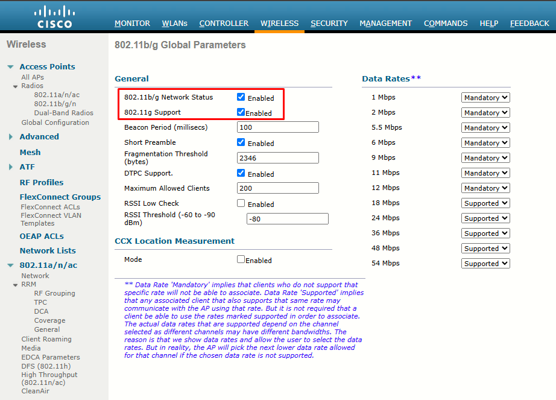Open Network Lists sidebar link
This screenshot has height=400, width=556.
pyautogui.click(x=48, y=251)
